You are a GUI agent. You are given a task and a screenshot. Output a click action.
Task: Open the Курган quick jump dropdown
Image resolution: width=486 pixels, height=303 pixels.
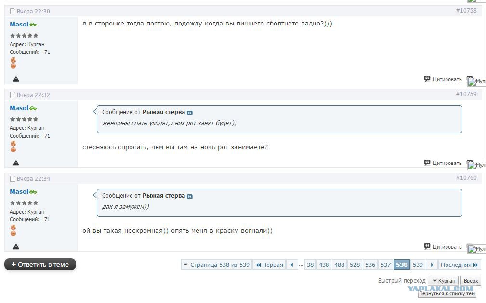pyautogui.click(x=444, y=281)
